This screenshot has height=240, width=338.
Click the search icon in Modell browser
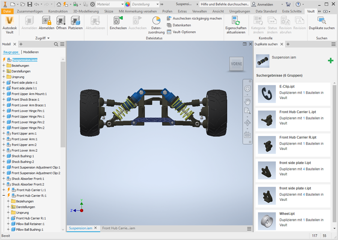pos(56,44)
